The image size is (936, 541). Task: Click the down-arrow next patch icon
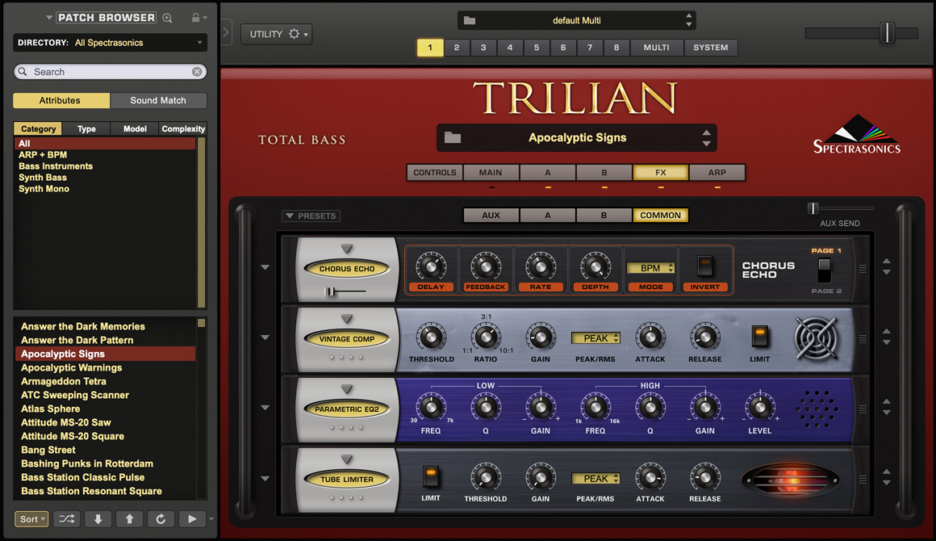(98, 519)
